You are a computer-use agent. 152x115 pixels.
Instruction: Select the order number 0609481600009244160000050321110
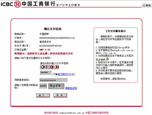point(57,38)
